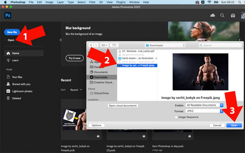245x153 pixels.
Task: Select Image by serhii_bobyk Freepik.jpeg file
Action: coord(137,65)
